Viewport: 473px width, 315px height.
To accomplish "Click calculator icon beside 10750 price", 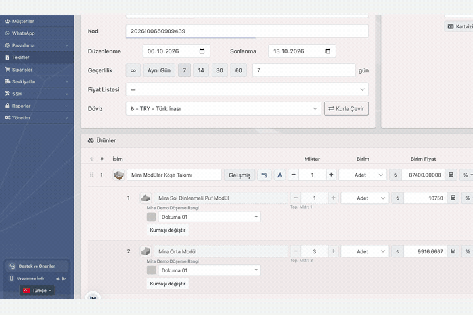I will pyautogui.click(x=453, y=198).
